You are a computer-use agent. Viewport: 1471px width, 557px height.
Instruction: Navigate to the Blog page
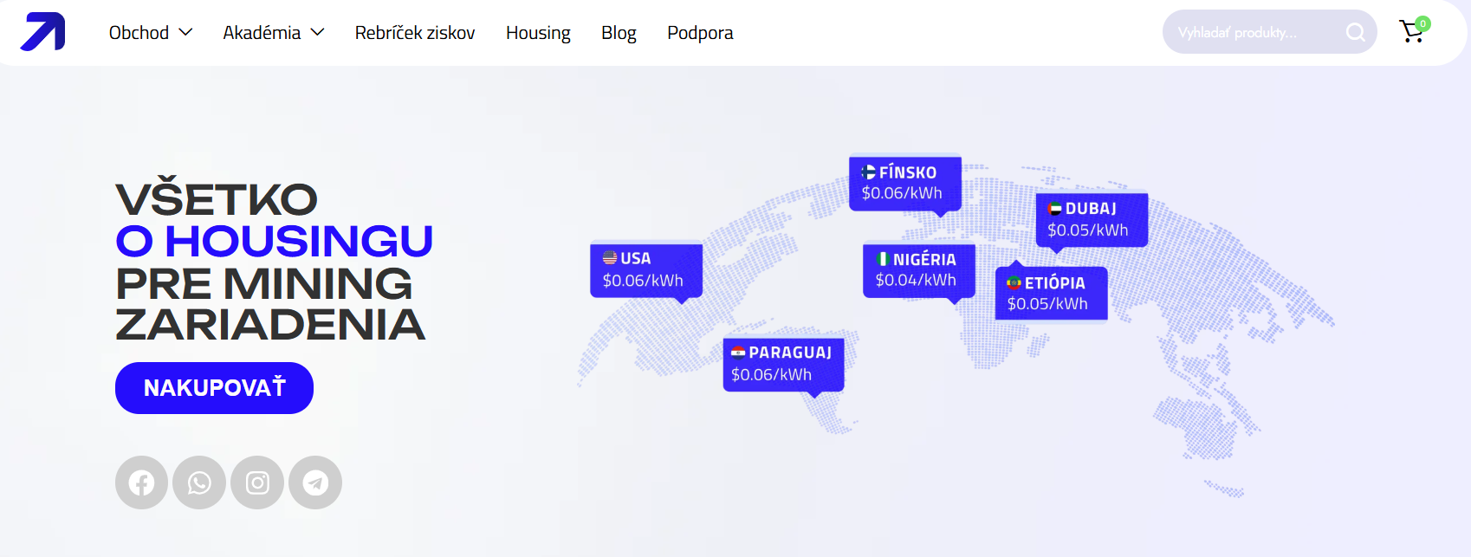click(619, 33)
